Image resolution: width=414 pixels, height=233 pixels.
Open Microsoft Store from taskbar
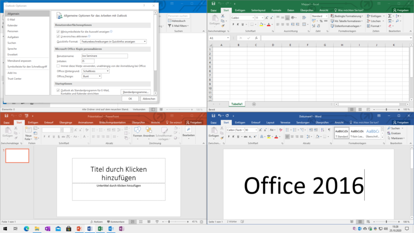tap(68, 229)
